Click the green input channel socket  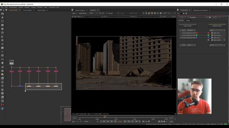(x=197, y=35)
